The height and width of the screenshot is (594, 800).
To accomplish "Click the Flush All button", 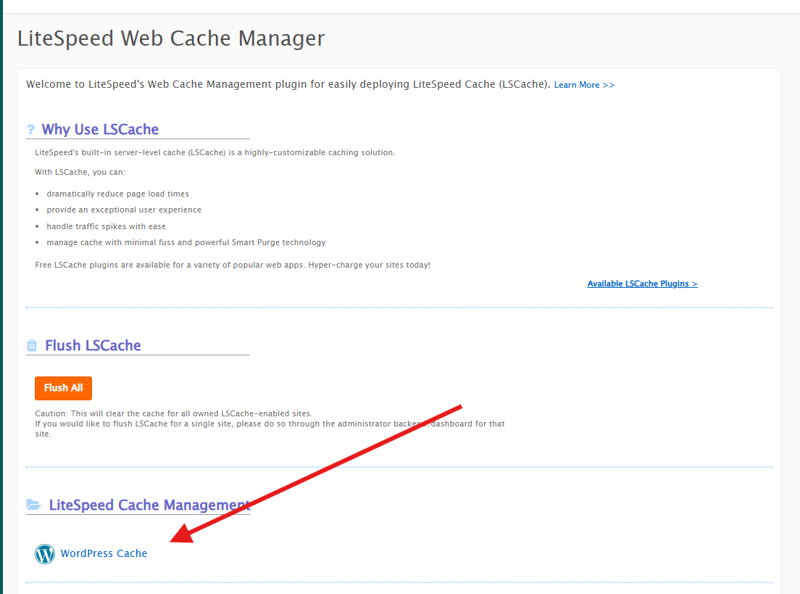I will (x=63, y=388).
